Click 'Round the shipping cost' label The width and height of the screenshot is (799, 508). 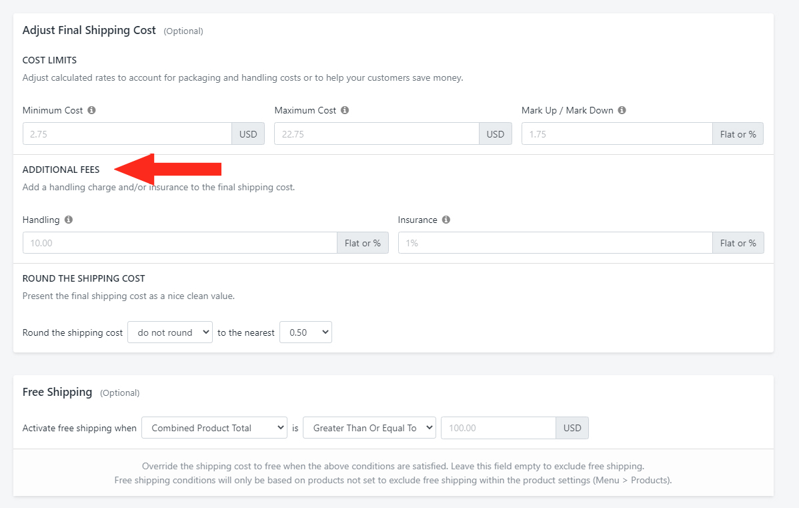[x=72, y=332]
